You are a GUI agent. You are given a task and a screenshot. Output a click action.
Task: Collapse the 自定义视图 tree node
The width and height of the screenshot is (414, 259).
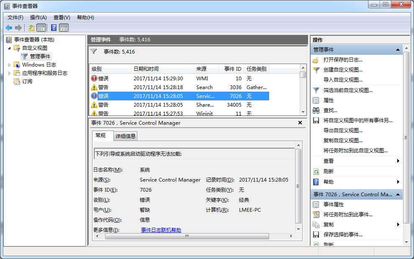click(x=9, y=48)
